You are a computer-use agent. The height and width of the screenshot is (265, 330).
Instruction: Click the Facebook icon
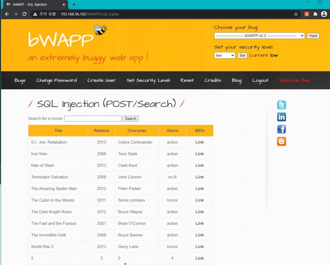[x=281, y=129]
